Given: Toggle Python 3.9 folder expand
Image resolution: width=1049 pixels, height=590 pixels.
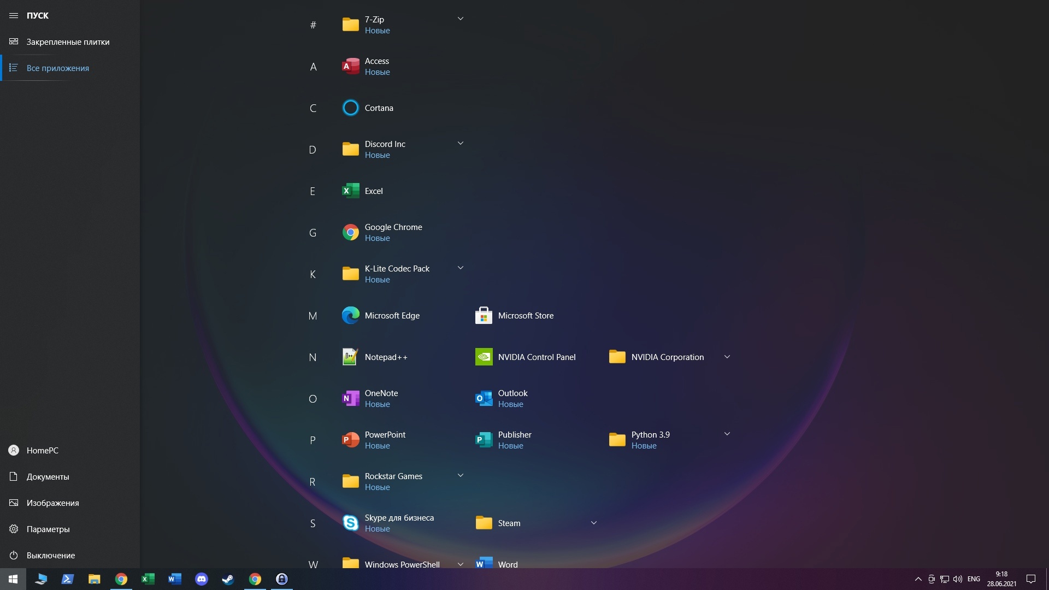Looking at the screenshot, I should (727, 433).
